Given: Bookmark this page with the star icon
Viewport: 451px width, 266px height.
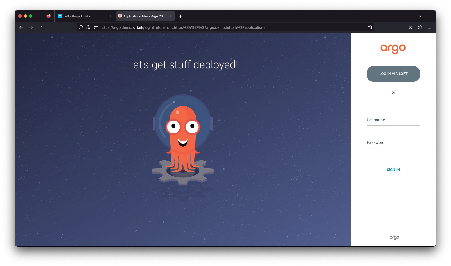Looking at the screenshot, I should 370,27.
